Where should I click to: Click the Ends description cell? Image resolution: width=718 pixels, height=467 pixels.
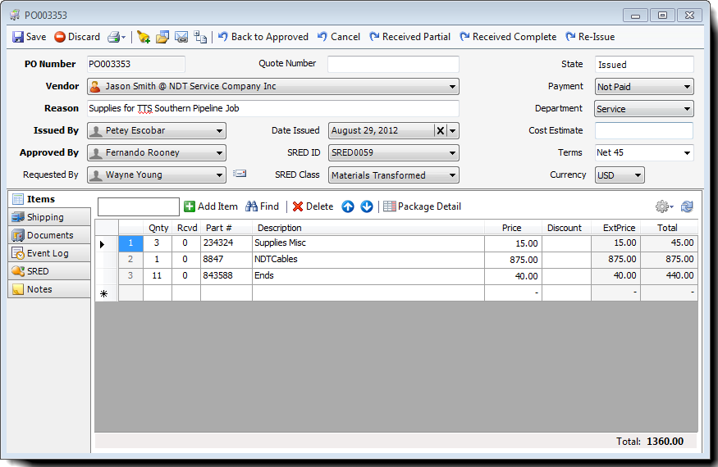pos(368,276)
